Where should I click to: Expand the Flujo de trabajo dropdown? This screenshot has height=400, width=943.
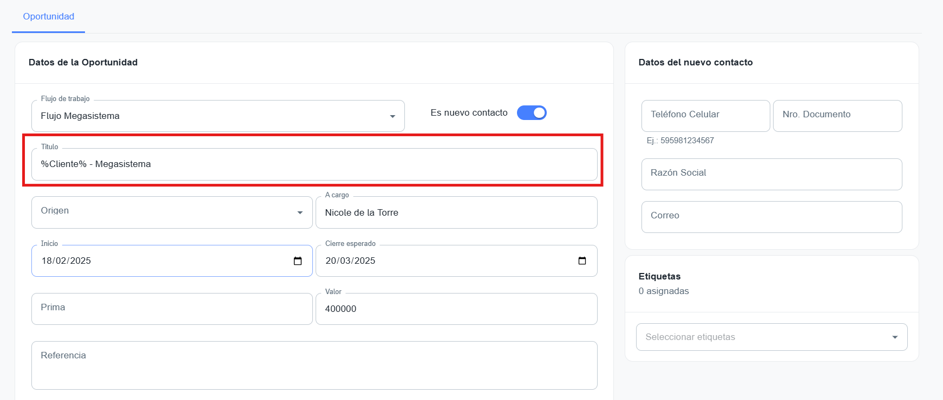tap(392, 116)
